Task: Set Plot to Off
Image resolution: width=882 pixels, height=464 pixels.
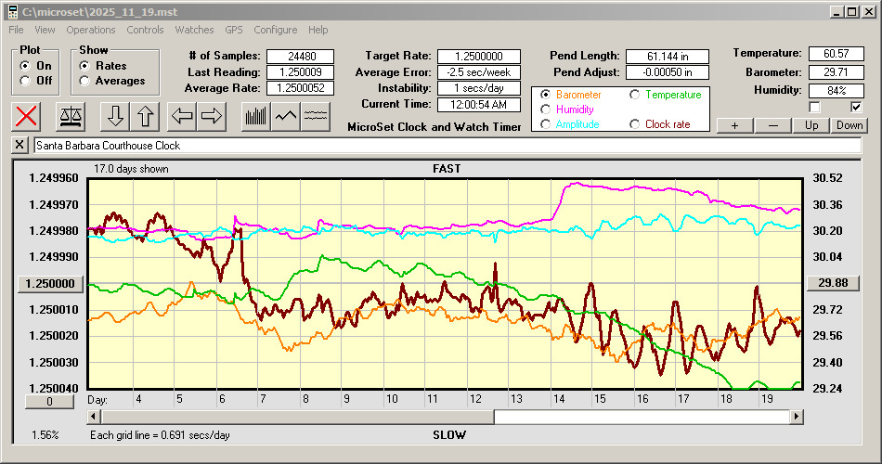Action: (x=25, y=81)
